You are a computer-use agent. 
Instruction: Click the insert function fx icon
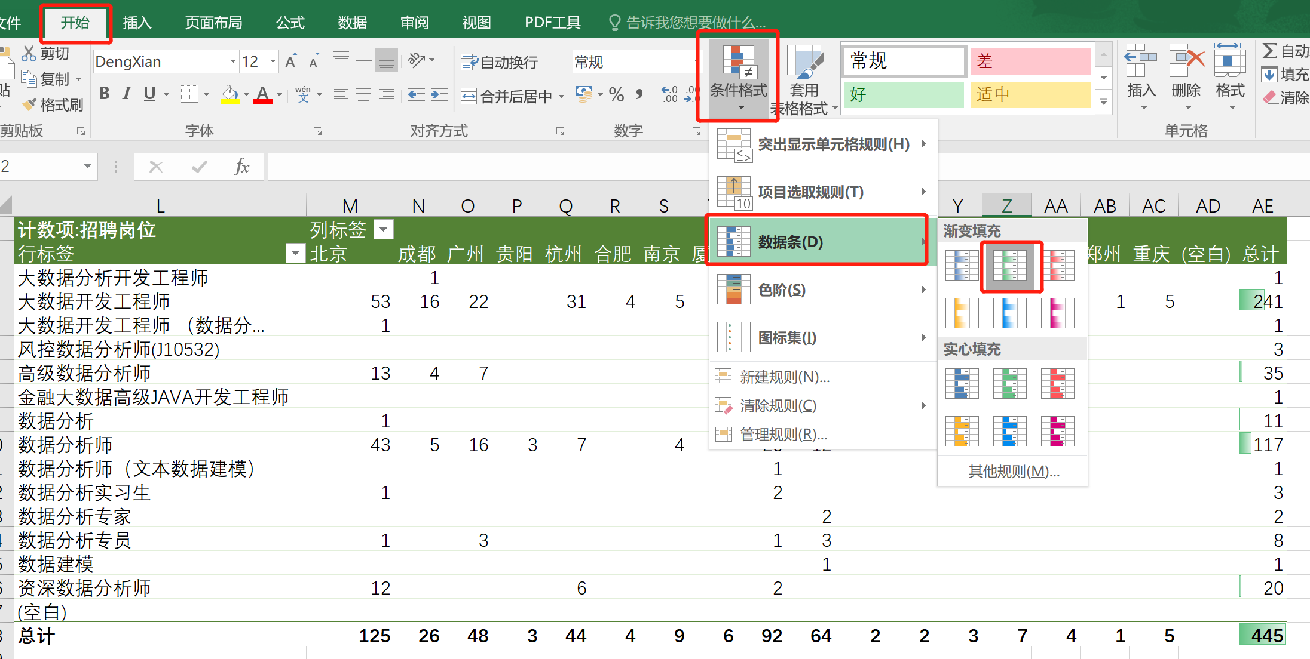[x=241, y=167]
